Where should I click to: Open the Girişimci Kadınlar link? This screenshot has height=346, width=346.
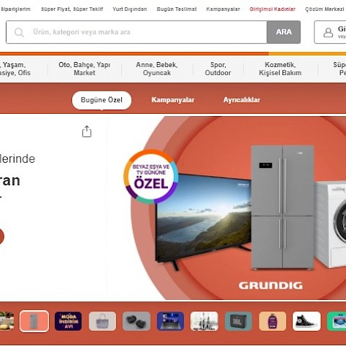pos(272,9)
